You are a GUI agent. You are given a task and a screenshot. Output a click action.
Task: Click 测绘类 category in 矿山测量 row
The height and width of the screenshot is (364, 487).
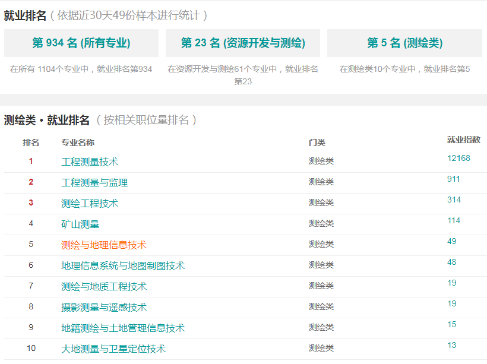click(x=321, y=224)
